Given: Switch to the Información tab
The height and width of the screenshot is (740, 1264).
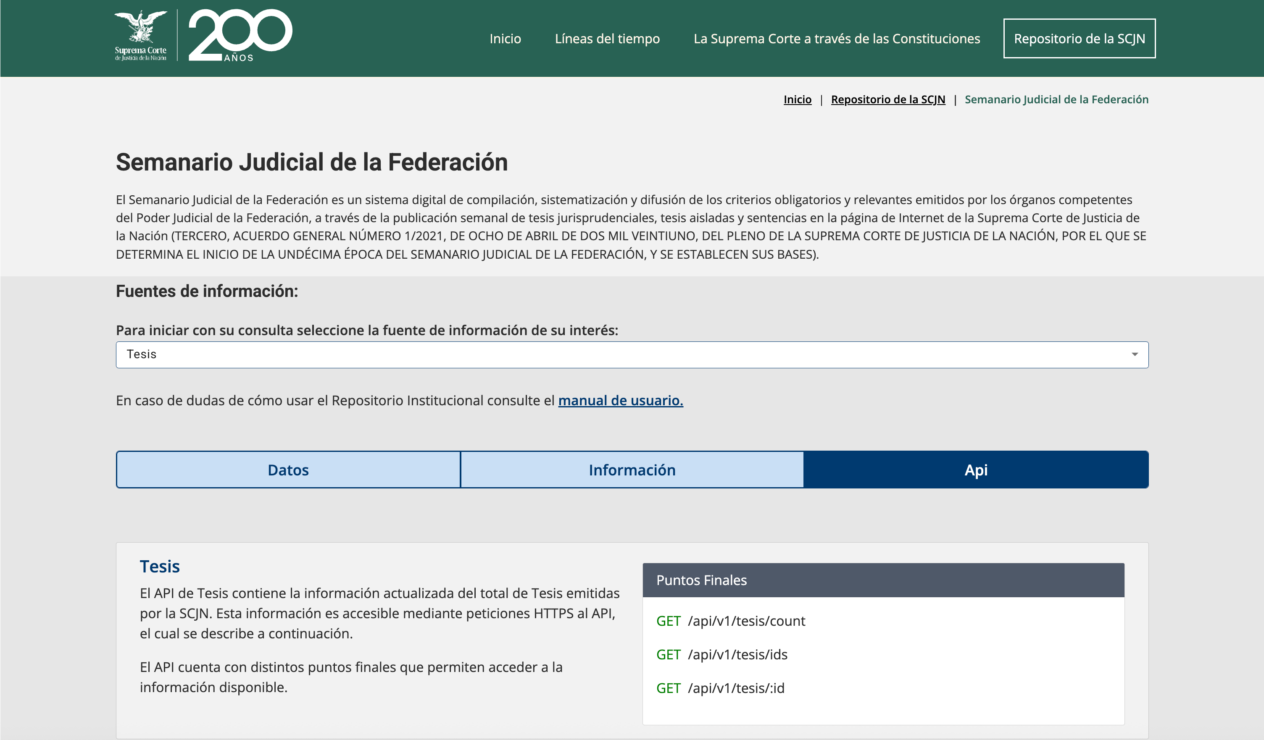Looking at the screenshot, I should [x=632, y=470].
